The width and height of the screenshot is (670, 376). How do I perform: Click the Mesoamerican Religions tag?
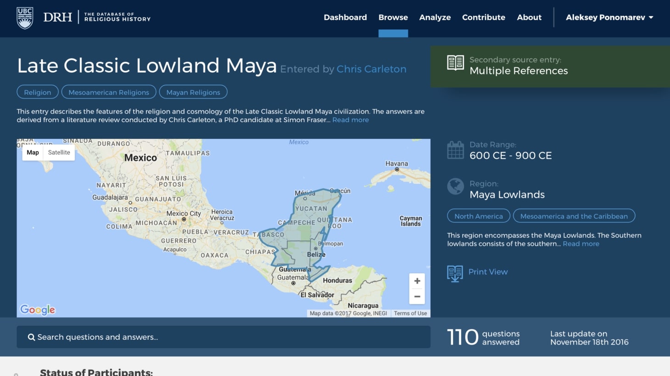(109, 92)
